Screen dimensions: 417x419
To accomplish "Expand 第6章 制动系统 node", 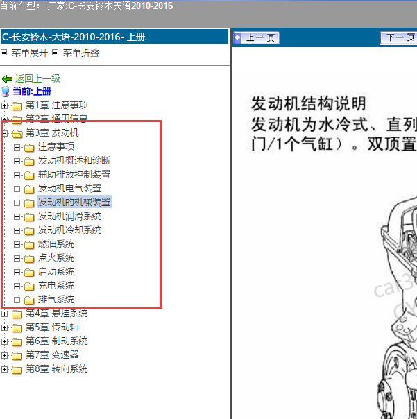I will coord(4,341).
